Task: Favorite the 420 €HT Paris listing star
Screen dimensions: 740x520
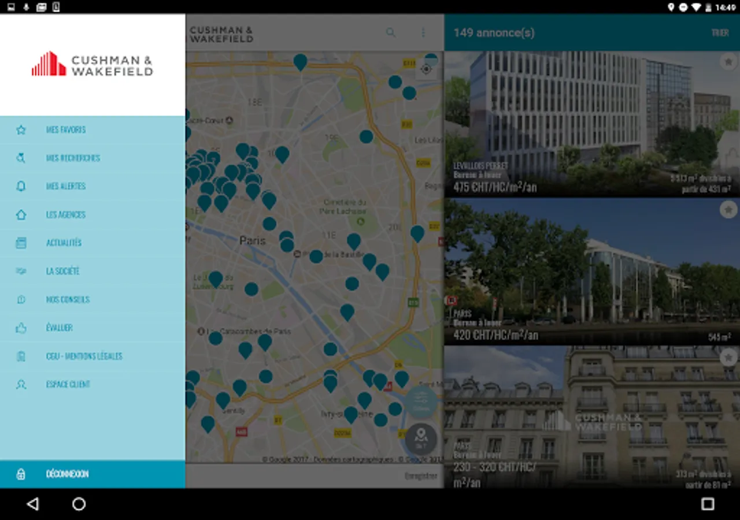Action: point(728,209)
